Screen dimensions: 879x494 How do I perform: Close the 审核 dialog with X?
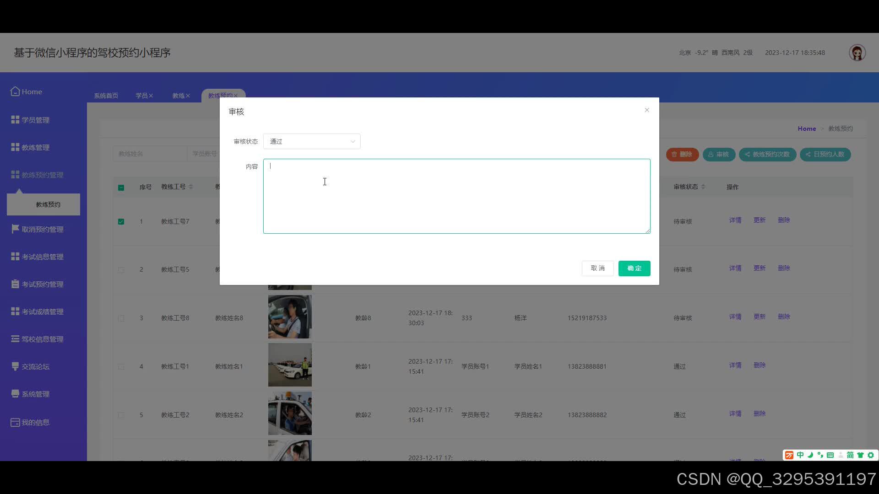[647, 110]
